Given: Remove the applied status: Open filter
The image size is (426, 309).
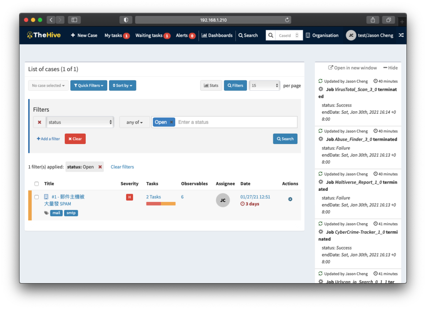Looking at the screenshot, I should point(100,167).
